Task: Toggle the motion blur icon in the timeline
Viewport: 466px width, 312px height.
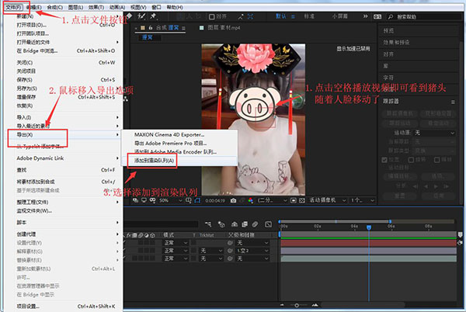Action: coord(255,224)
